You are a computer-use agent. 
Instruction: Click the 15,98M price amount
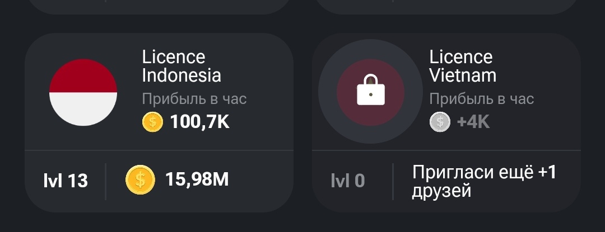197,179
